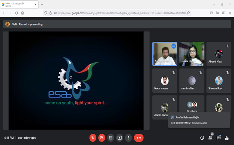Select Jakia Nupur's video tile
Screen dimensions: 234x145
tap(192, 54)
